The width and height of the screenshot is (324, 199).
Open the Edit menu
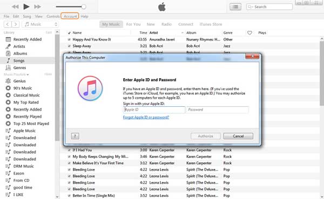tap(16, 16)
